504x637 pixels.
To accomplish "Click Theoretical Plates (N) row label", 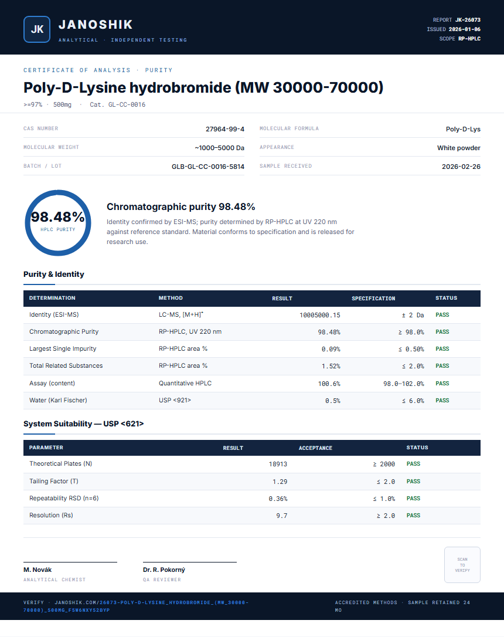I will pos(61,464).
